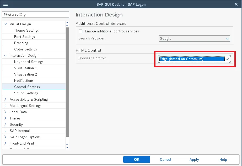This screenshot has width=242, height=166.
Task: Click the scroll-down arrow below the settings tree
Action: [x=67, y=147]
